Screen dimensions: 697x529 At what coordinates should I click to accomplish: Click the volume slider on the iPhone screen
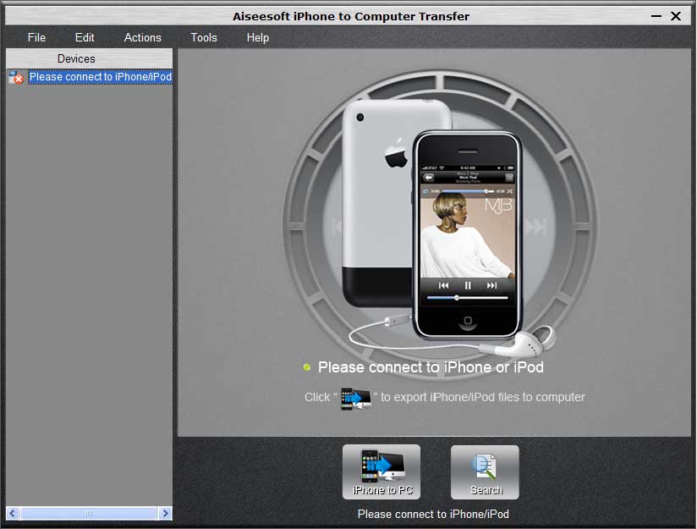click(x=467, y=298)
